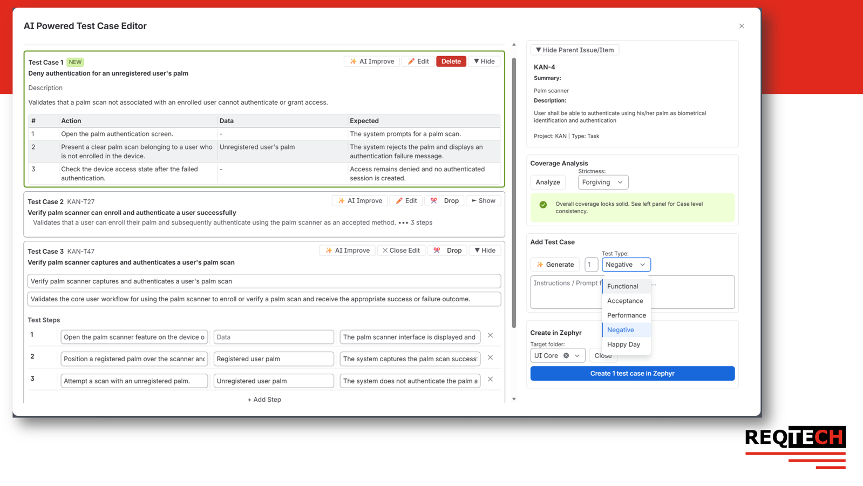Hide Test Case 3 details
The height and width of the screenshot is (486, 863).
click(x=485, y=251)
